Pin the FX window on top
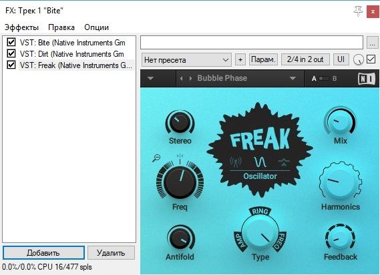This screenshot has height=275, width=380. [358, 11]
